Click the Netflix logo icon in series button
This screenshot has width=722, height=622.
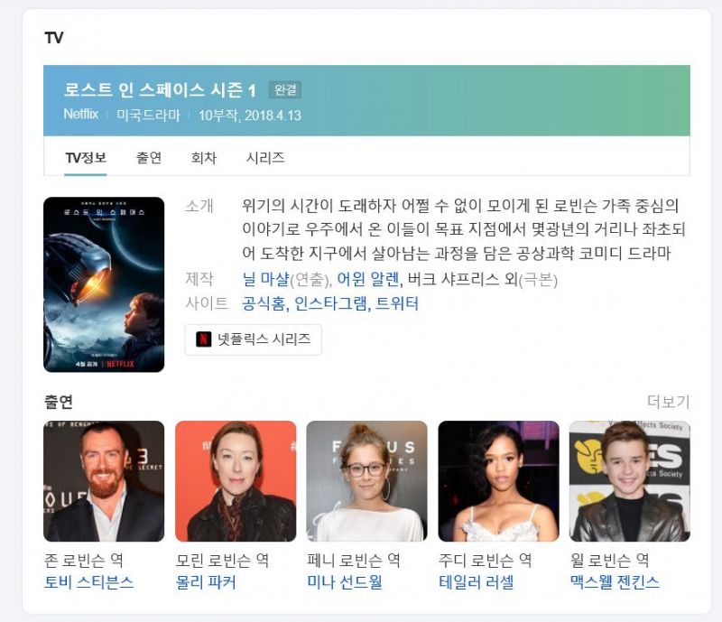pos(204,339)
